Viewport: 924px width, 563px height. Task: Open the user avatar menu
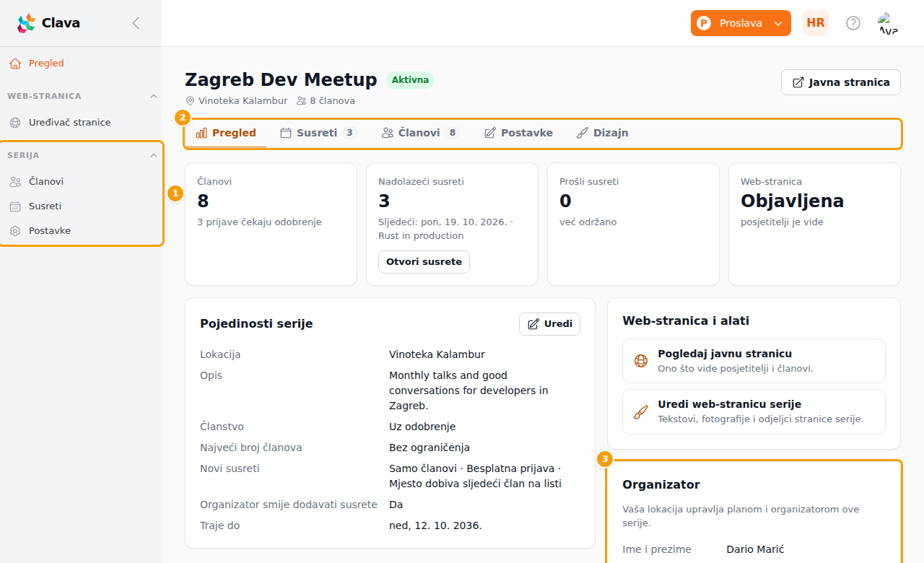[889, 23]
